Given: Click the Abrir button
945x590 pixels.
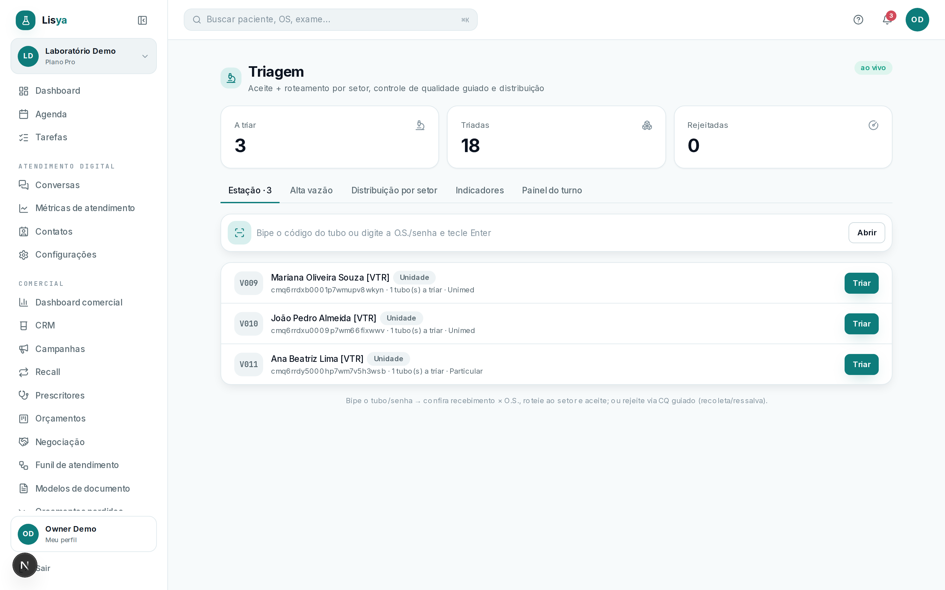Looking at the screenshot, I should (867, 233).
